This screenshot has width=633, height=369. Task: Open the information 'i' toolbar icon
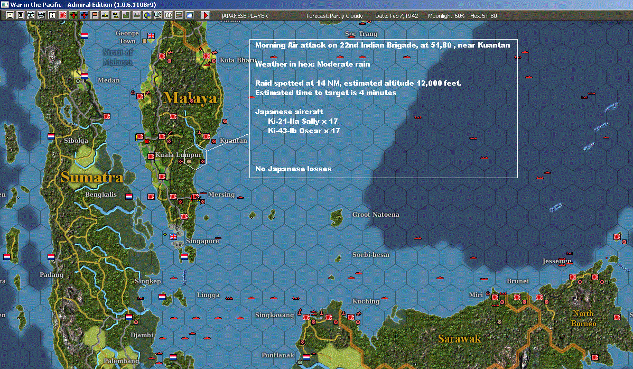tap(52, 15)
